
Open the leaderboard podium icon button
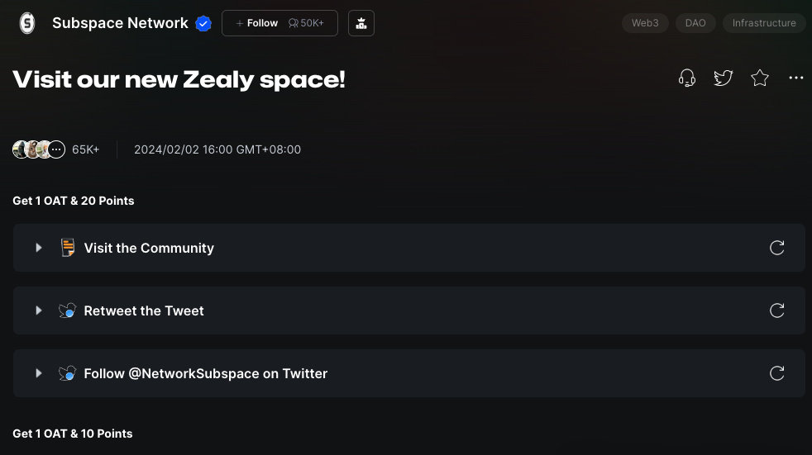(x=361, y=23)
